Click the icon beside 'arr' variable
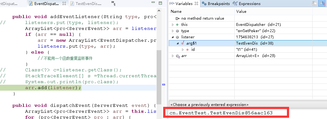 [178, 56]
